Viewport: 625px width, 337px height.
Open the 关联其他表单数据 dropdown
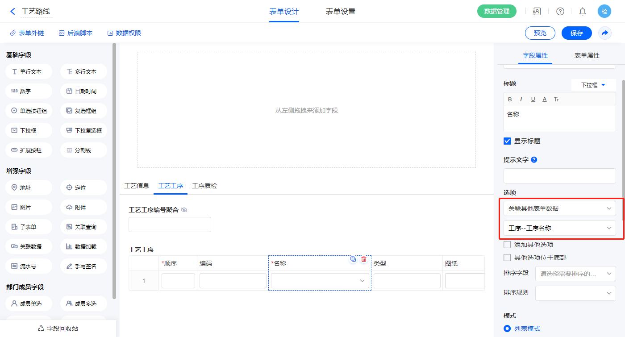tap(559, 208)
